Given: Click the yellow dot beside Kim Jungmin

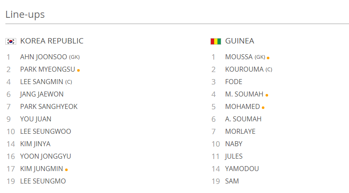Looking at the screenshot, I should [x=66, y=169].
